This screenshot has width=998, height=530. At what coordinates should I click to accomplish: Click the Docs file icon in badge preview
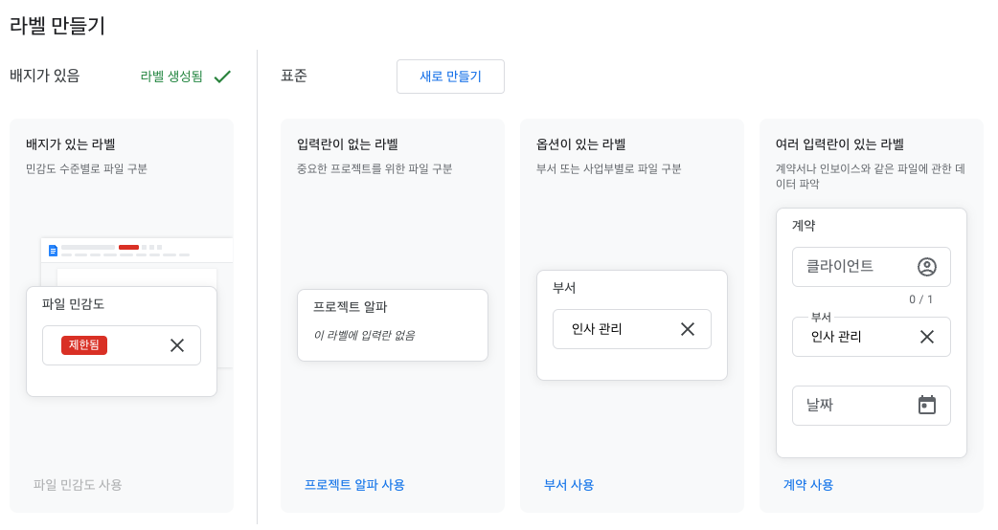click(53, 251)
